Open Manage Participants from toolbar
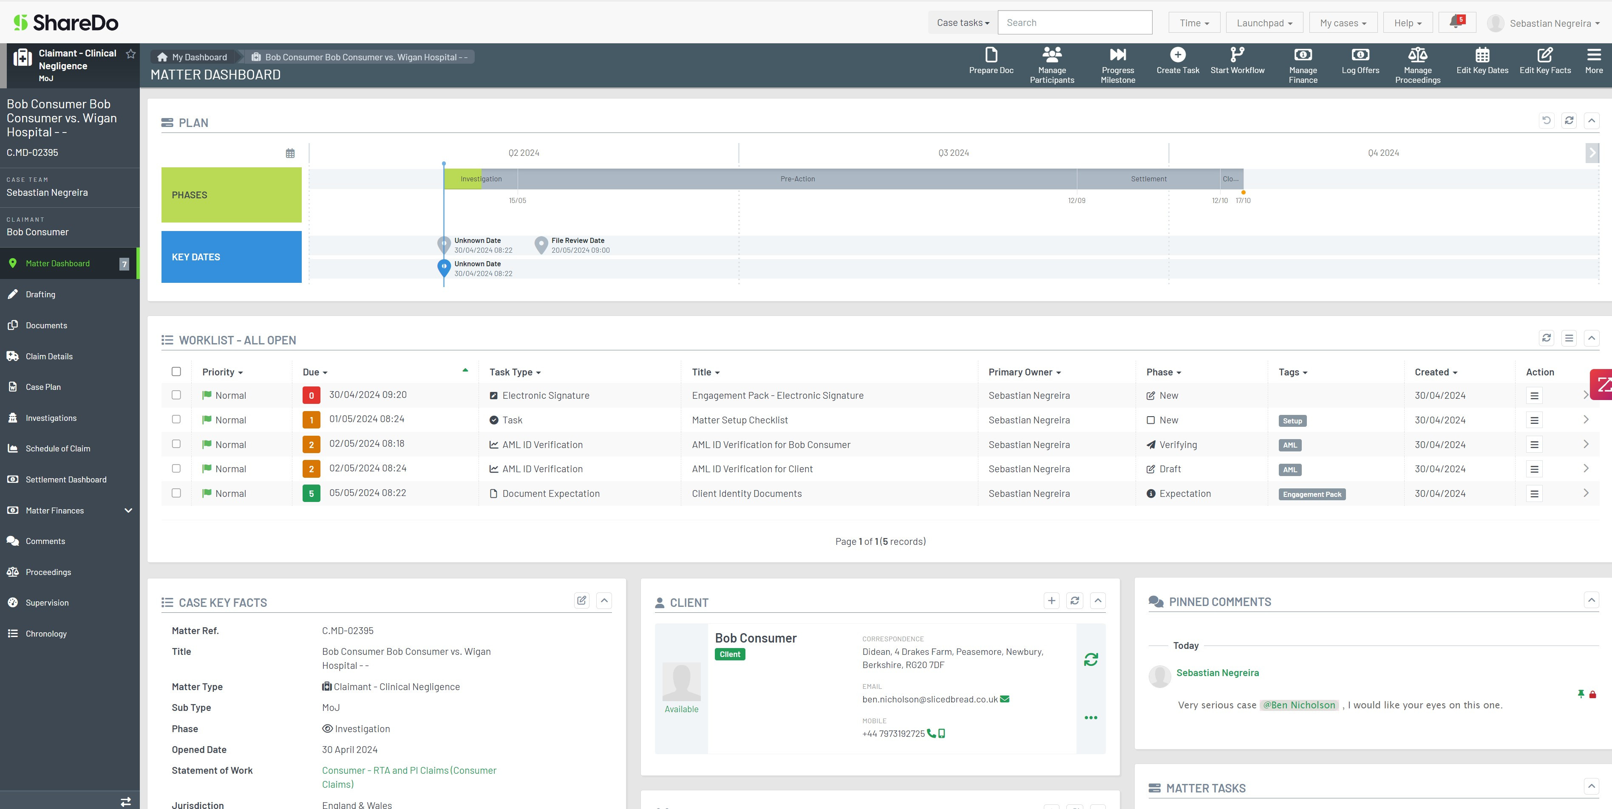This screenshot has width=1612, height=809. 1051,55
